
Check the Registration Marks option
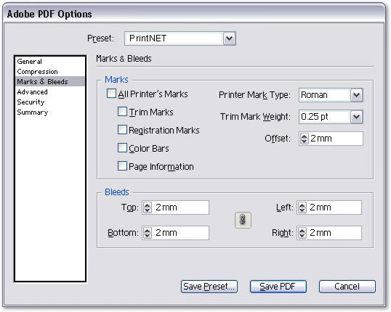(x=122, y=130)
